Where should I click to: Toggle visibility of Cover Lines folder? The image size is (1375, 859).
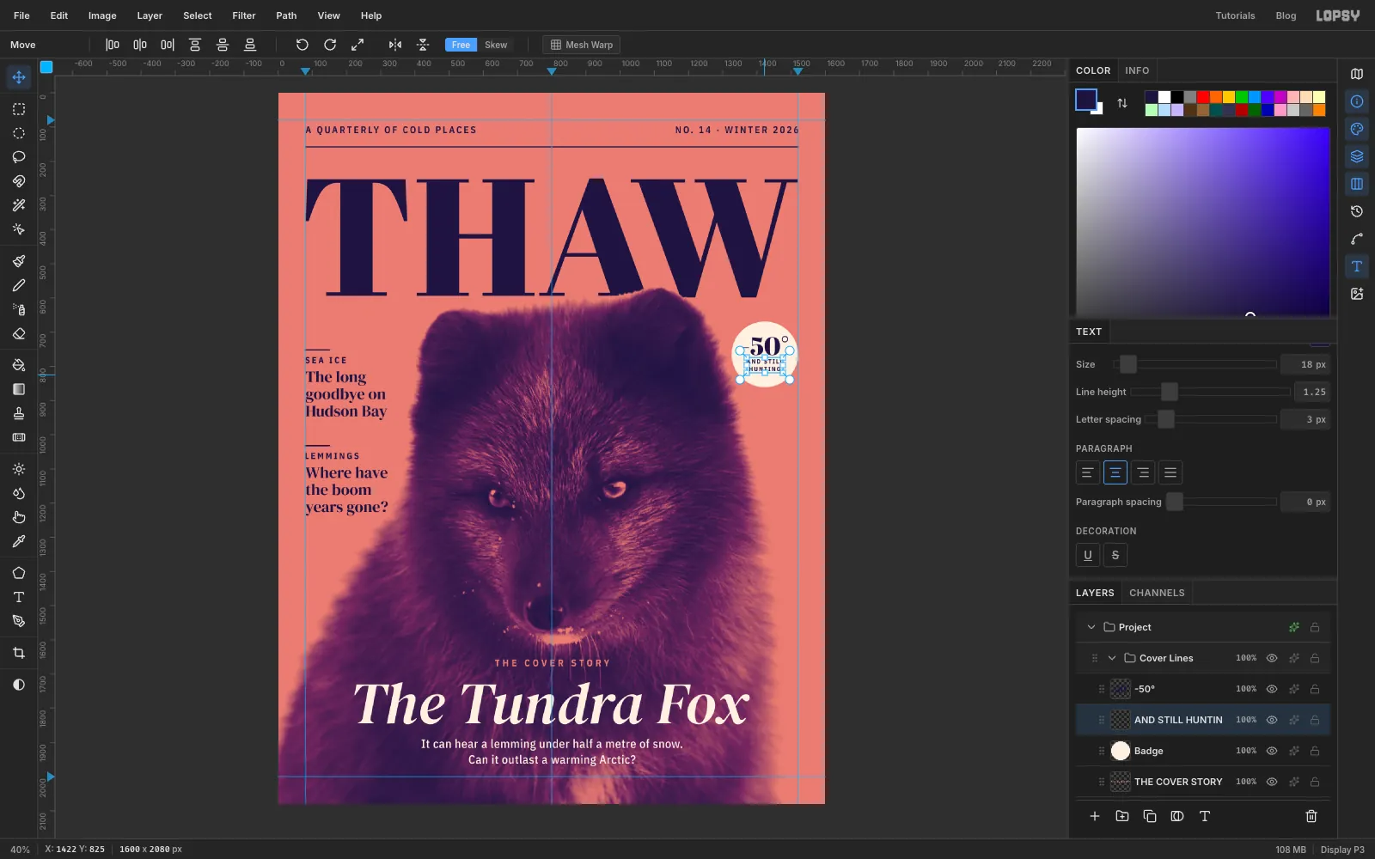[x=1272, y=658]
